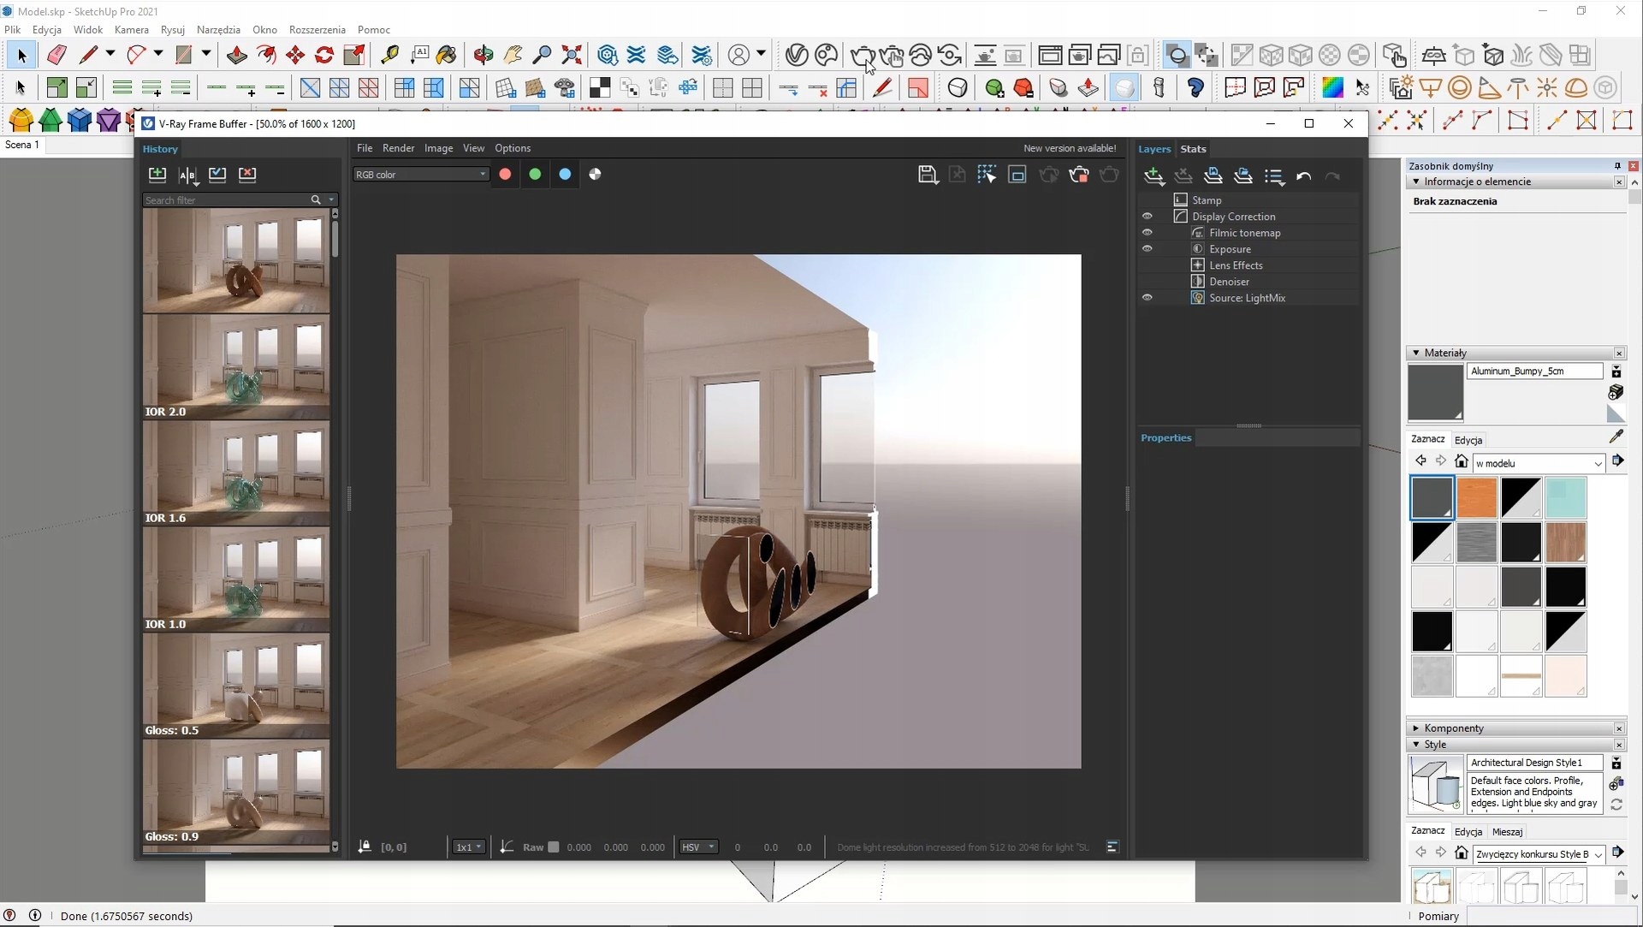Hide the Filmic tonemap layer
The height and width of the screenshot is (927, 1643).
coord(1147,233)
